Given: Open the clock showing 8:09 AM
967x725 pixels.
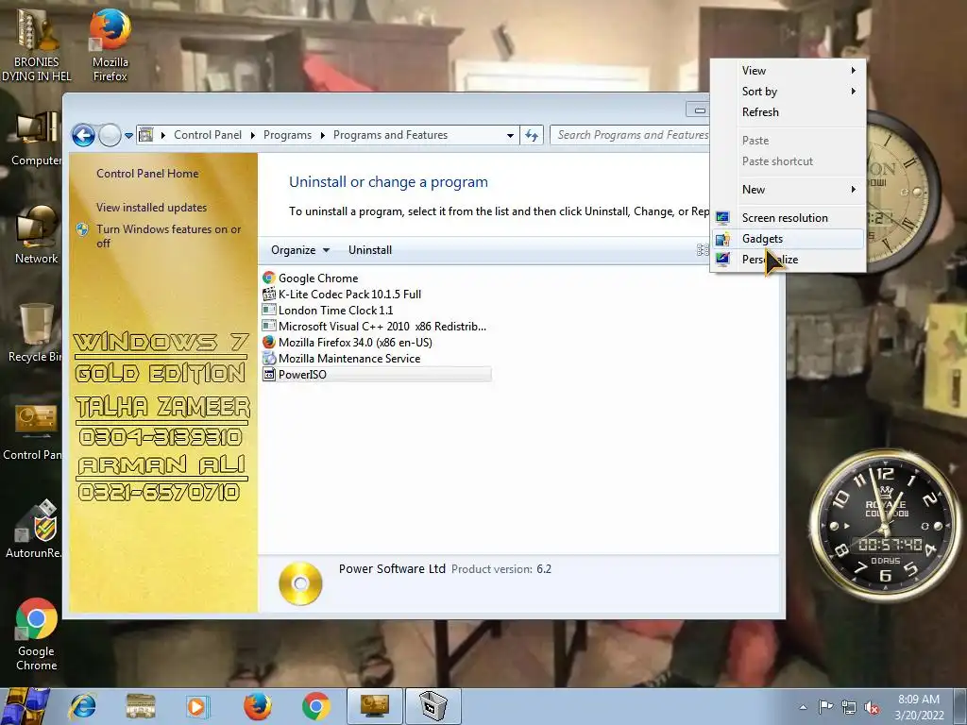Looking at the screenshot, I should click(919, 707).
